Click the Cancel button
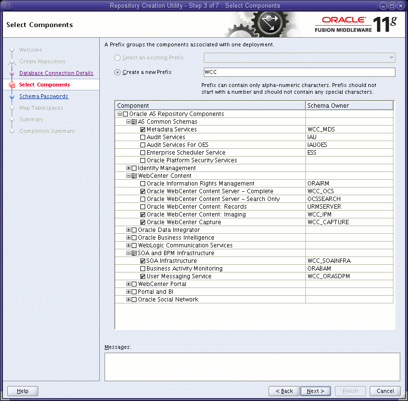 click(385, 391)
